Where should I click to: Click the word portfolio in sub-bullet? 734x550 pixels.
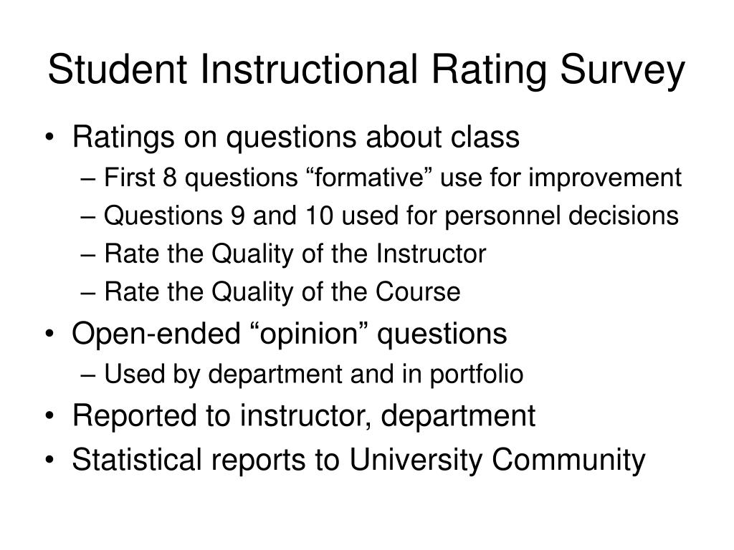(x=477, y=375)
